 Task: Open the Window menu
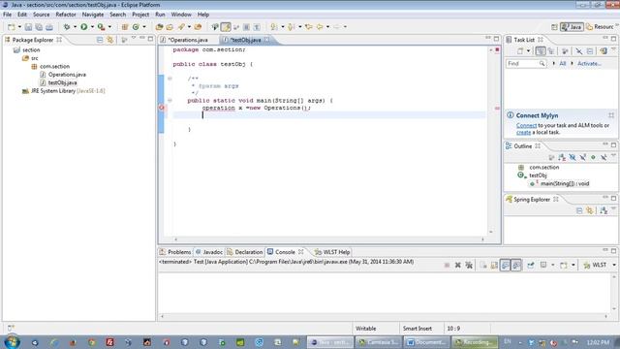(181, 15)
